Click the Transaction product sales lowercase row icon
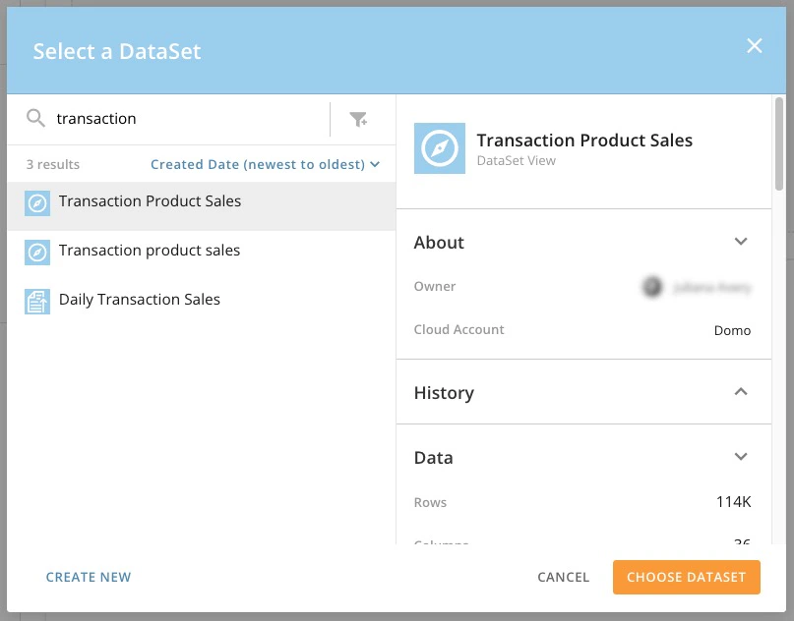 (x=37, y=253)
